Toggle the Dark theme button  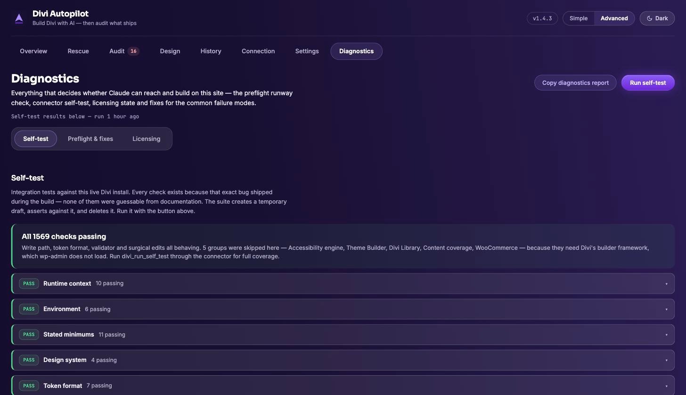point(657,18)
